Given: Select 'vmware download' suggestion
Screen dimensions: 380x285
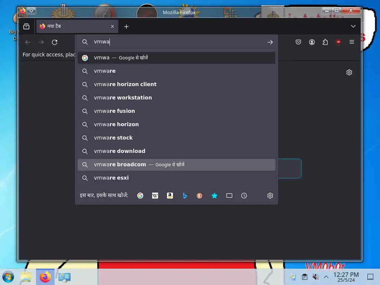Looking at the screenshot, I should tap(176, 151).
